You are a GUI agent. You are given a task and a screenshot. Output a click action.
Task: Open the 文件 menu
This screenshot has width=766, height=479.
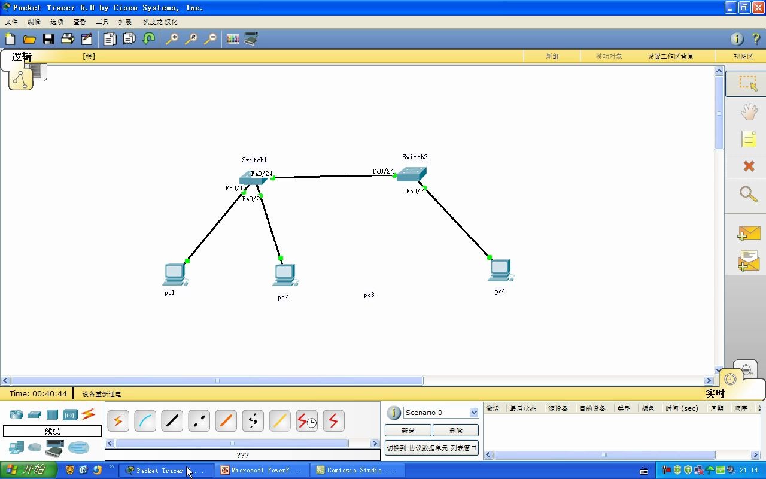[11, 22]
